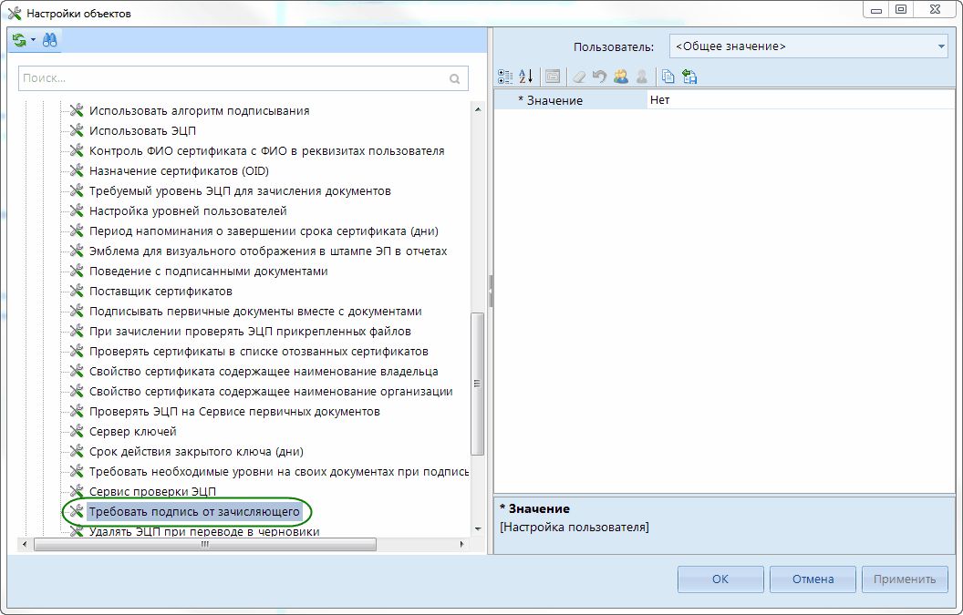The height and width of the screenshot is (615, 963).
Task: Click the undo arrow icon
Action: click(599, 77)
